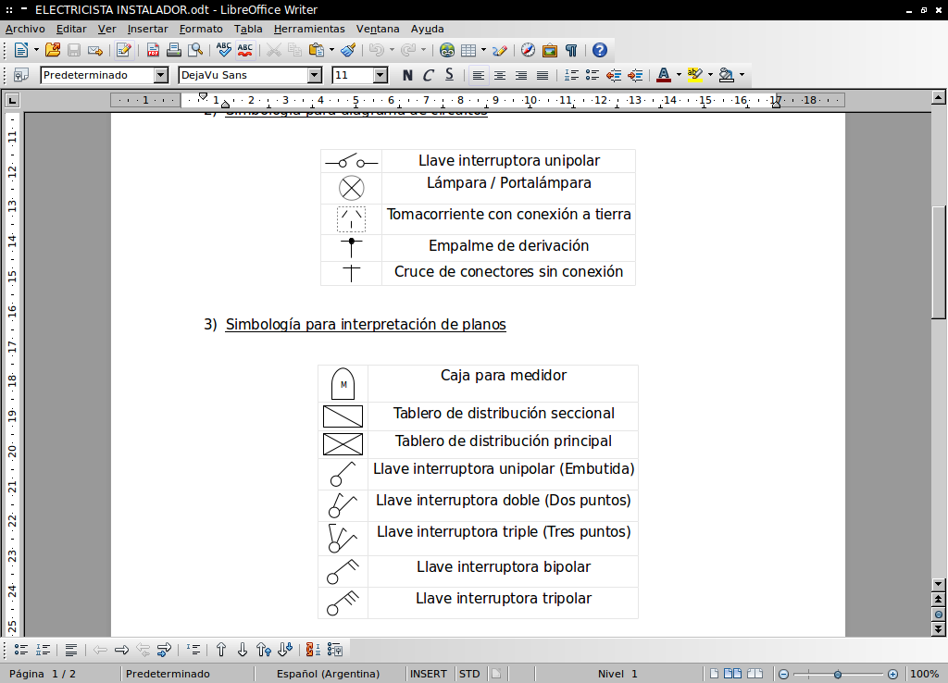Open Bullets and Numbering dialog icon

pyautogui.click(x=334, y=650)
